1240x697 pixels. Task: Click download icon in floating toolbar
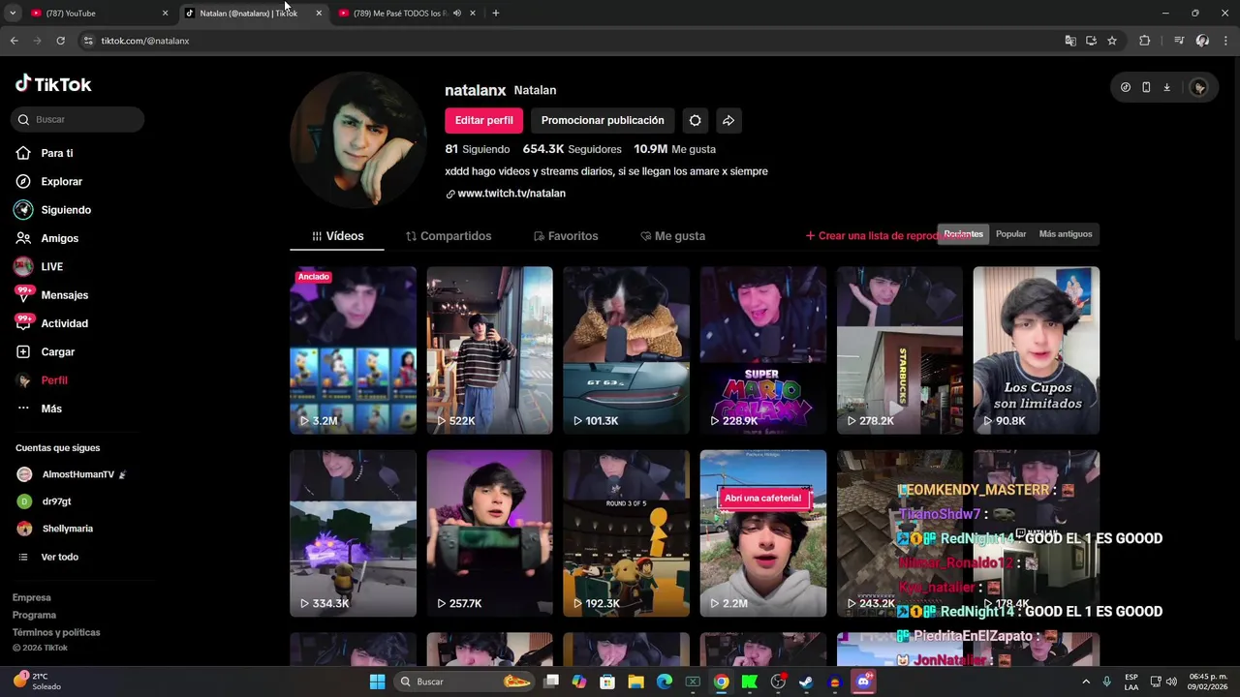[1166, 87]
